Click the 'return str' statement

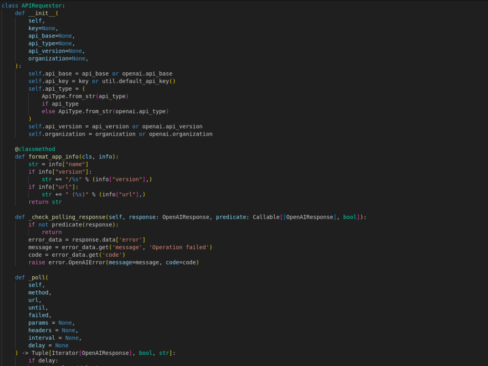click(45, 202)
